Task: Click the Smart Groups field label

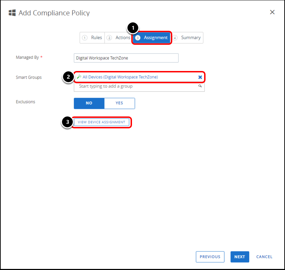Action: point(29,77)
